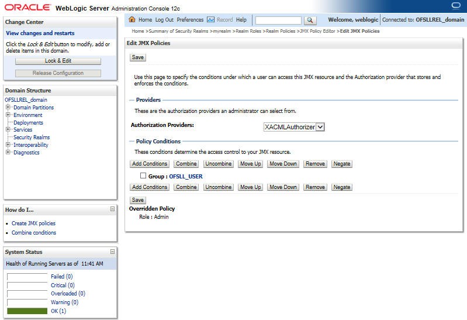Open Security Realms in Domain Structure
This screenshot has width=467, height=320.
click(x=32, y=137)
